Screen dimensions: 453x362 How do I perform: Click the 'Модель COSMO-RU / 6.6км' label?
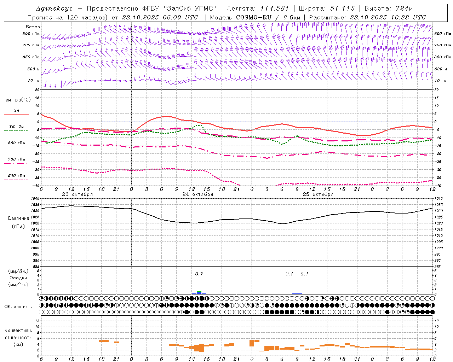[255, 17]
